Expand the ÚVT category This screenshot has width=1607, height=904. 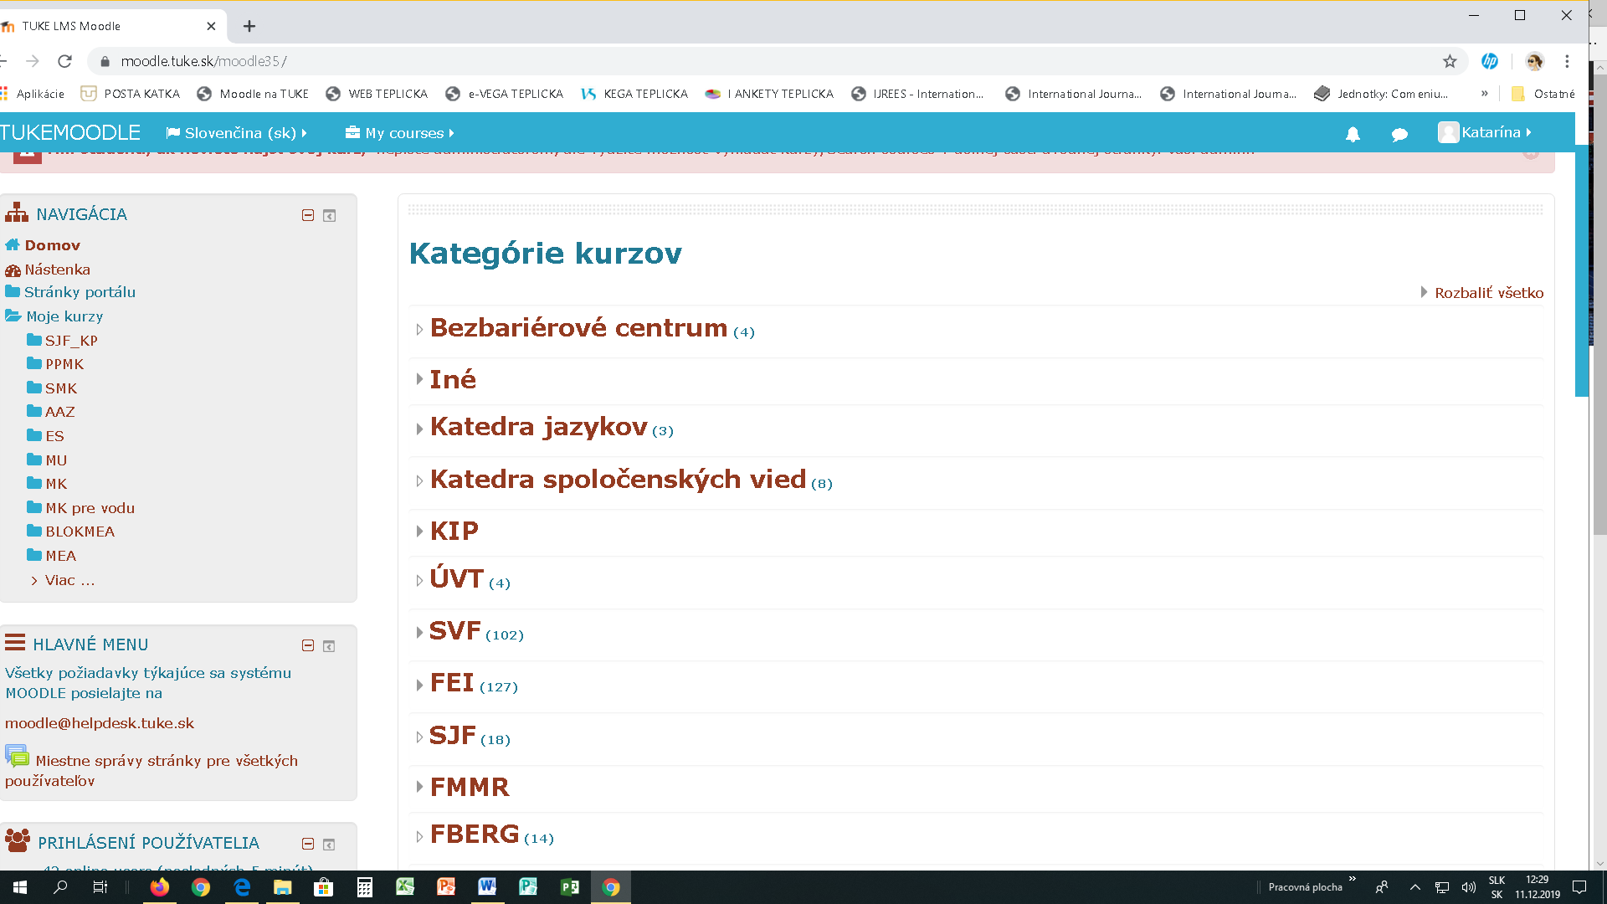coord(419,580)
